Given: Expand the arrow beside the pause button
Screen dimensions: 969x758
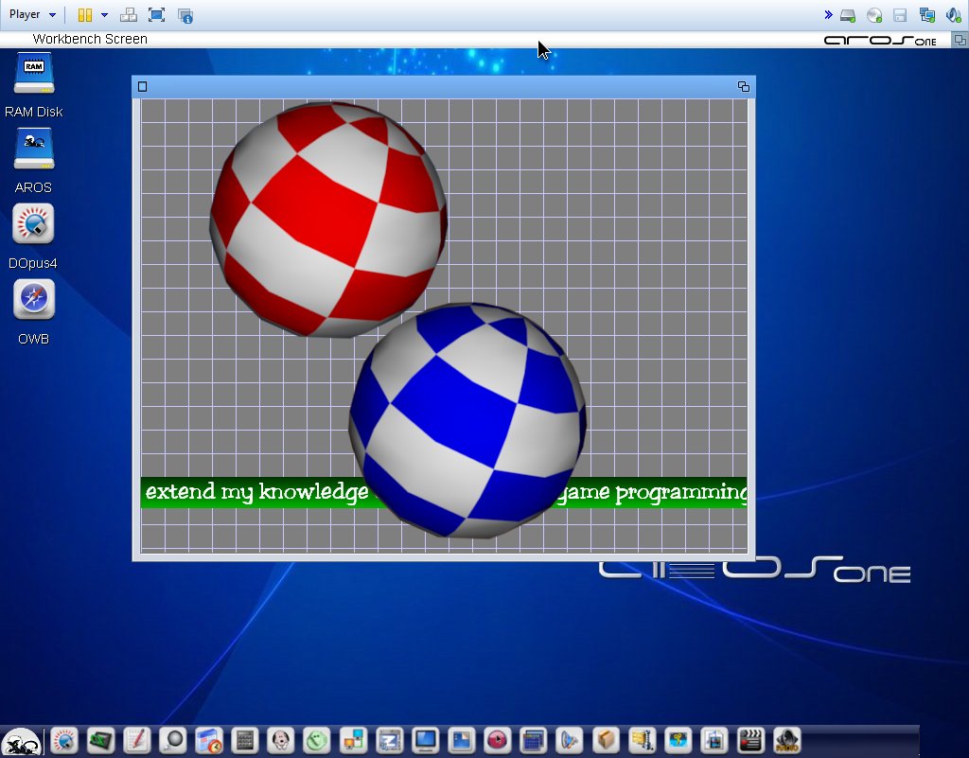Looking at the screenshot, I should 104,15.
